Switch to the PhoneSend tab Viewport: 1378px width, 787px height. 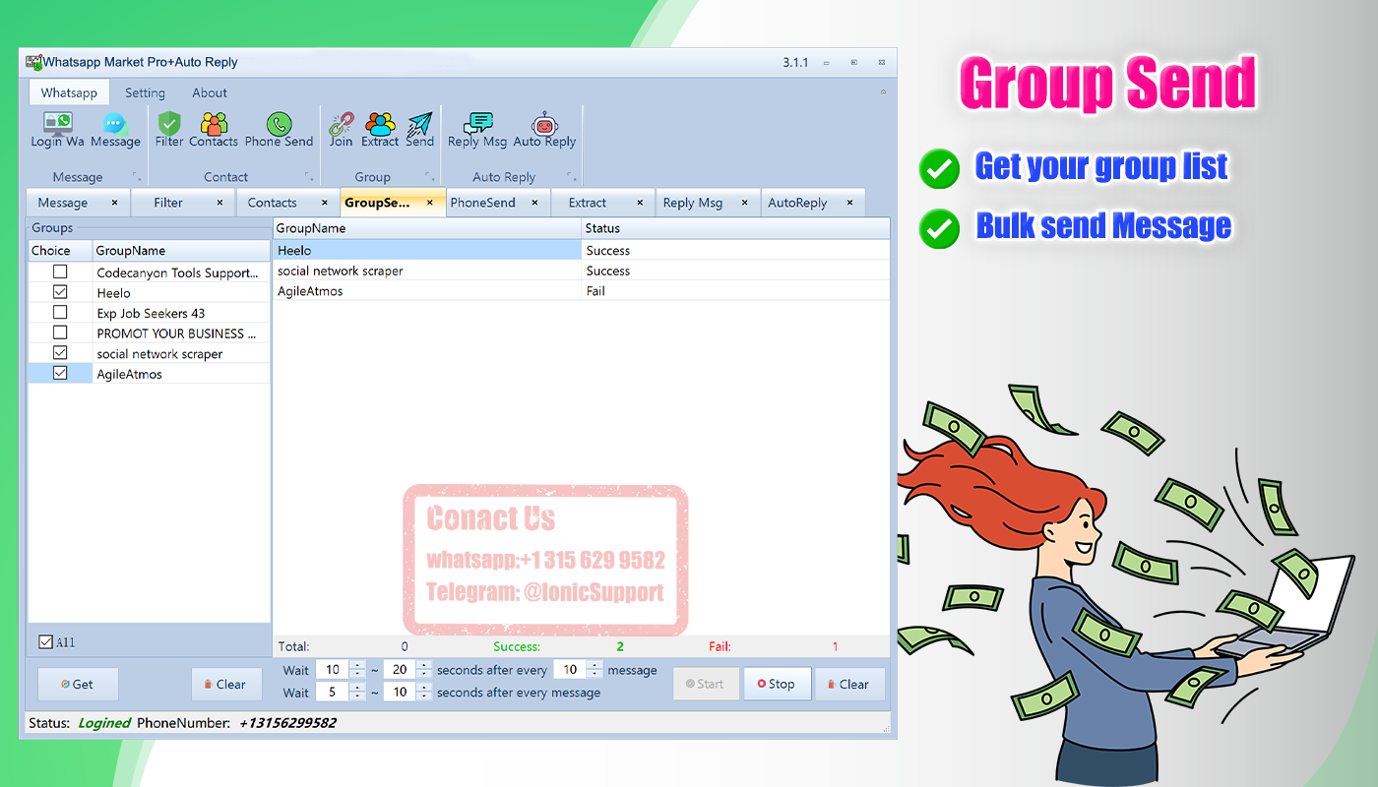(x=482, y=203)
